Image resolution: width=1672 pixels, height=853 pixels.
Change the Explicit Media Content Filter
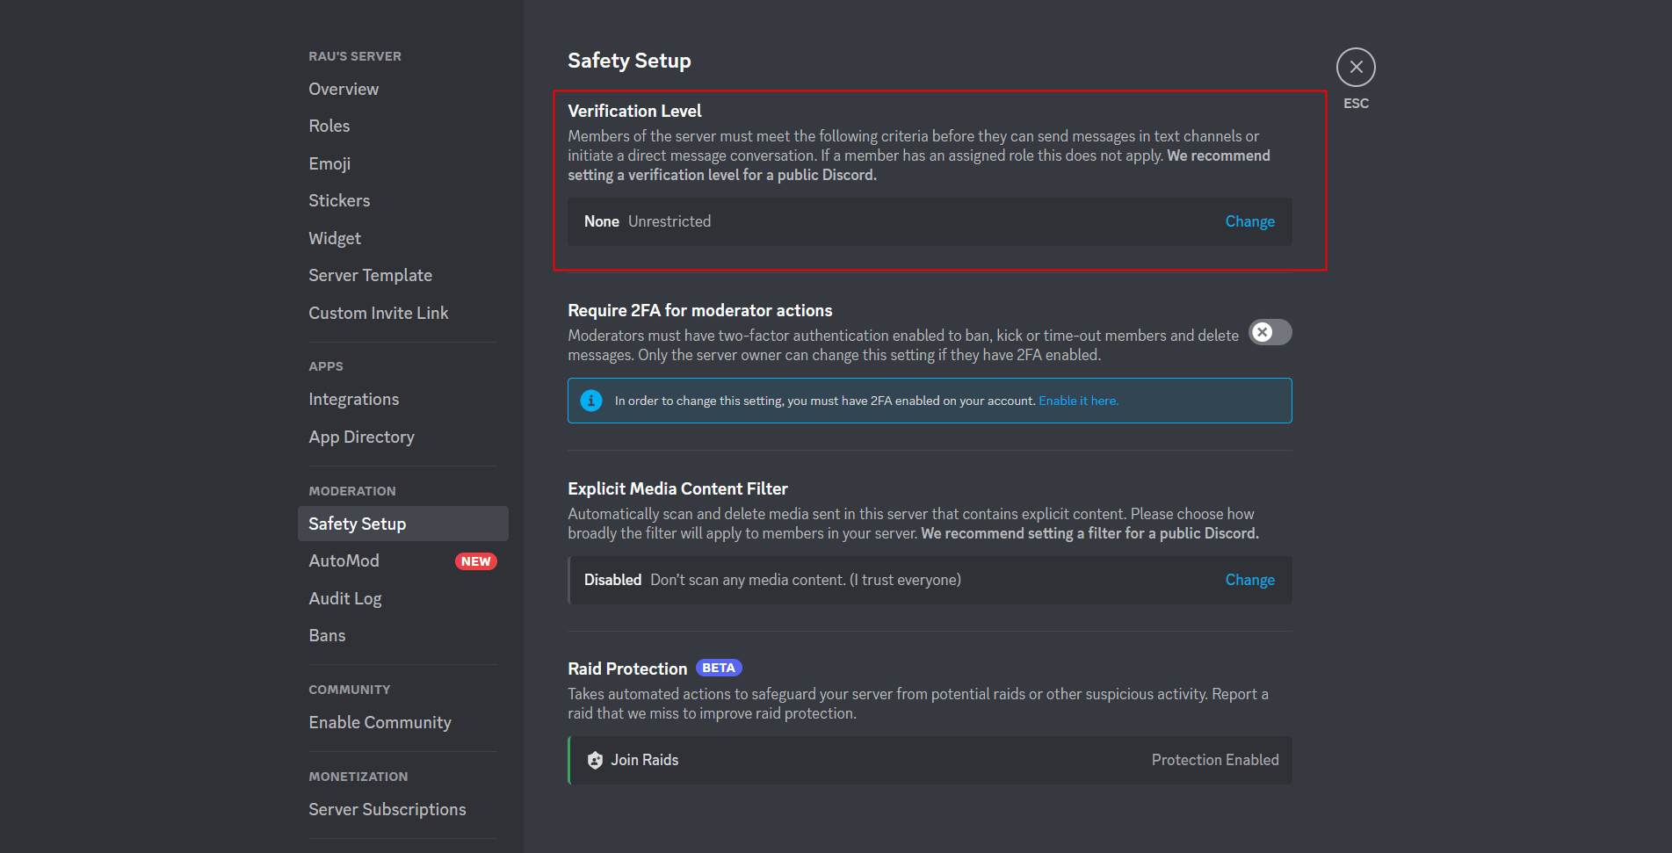(x=1249, y=580)
